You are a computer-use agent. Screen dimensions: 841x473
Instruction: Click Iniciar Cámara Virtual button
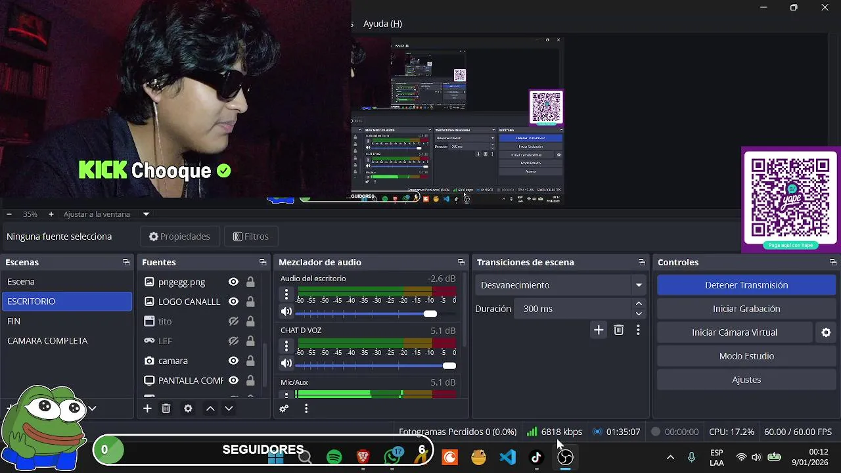pyautogui.click(x=735, y=332)
